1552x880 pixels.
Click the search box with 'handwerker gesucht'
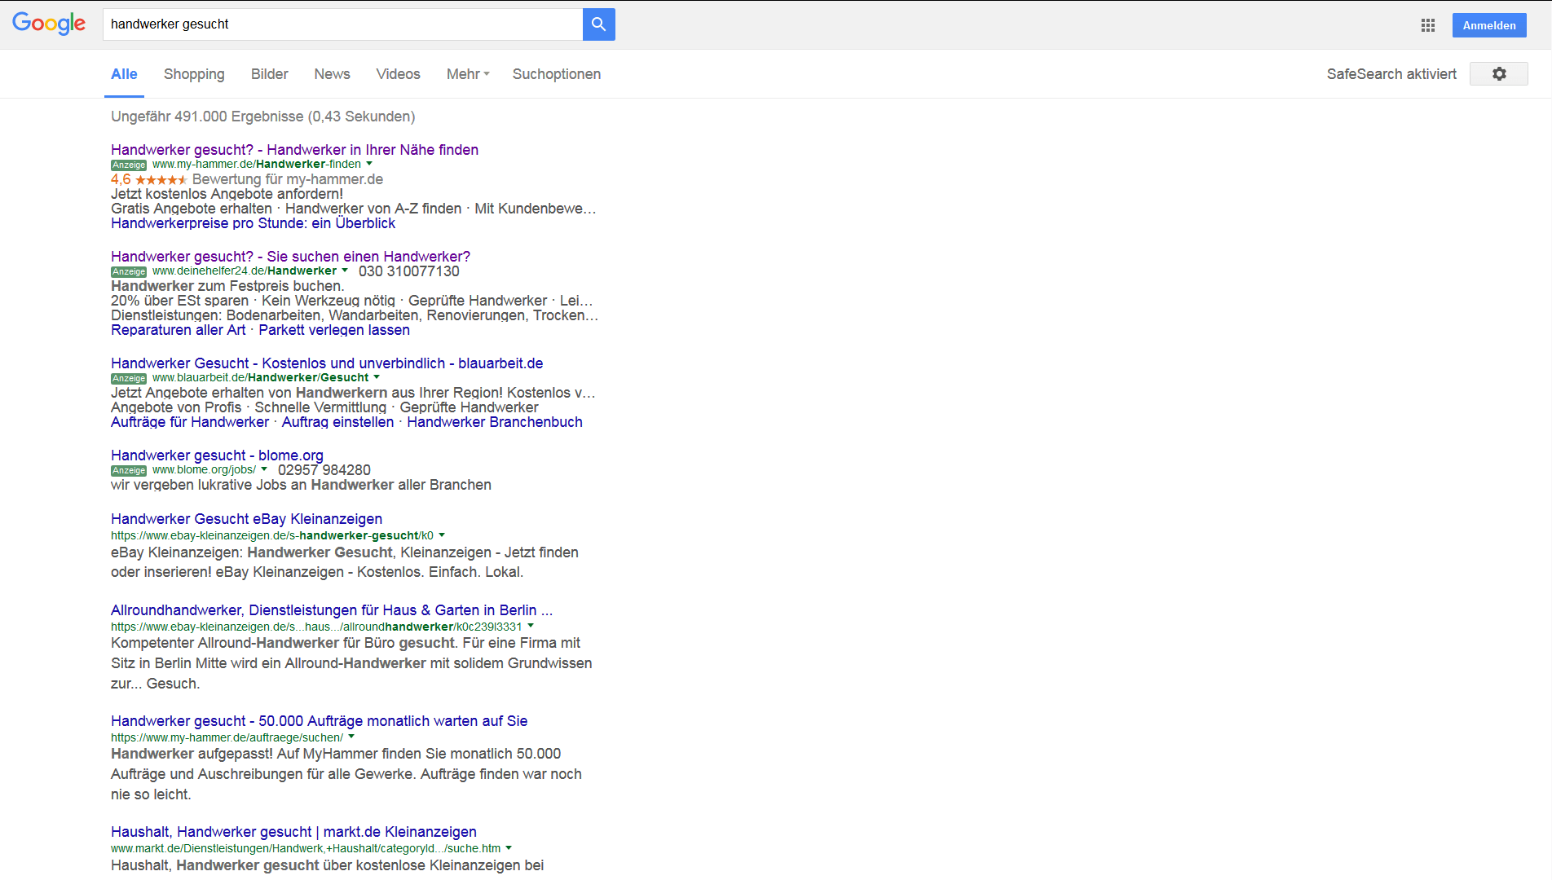click(342, 24)
